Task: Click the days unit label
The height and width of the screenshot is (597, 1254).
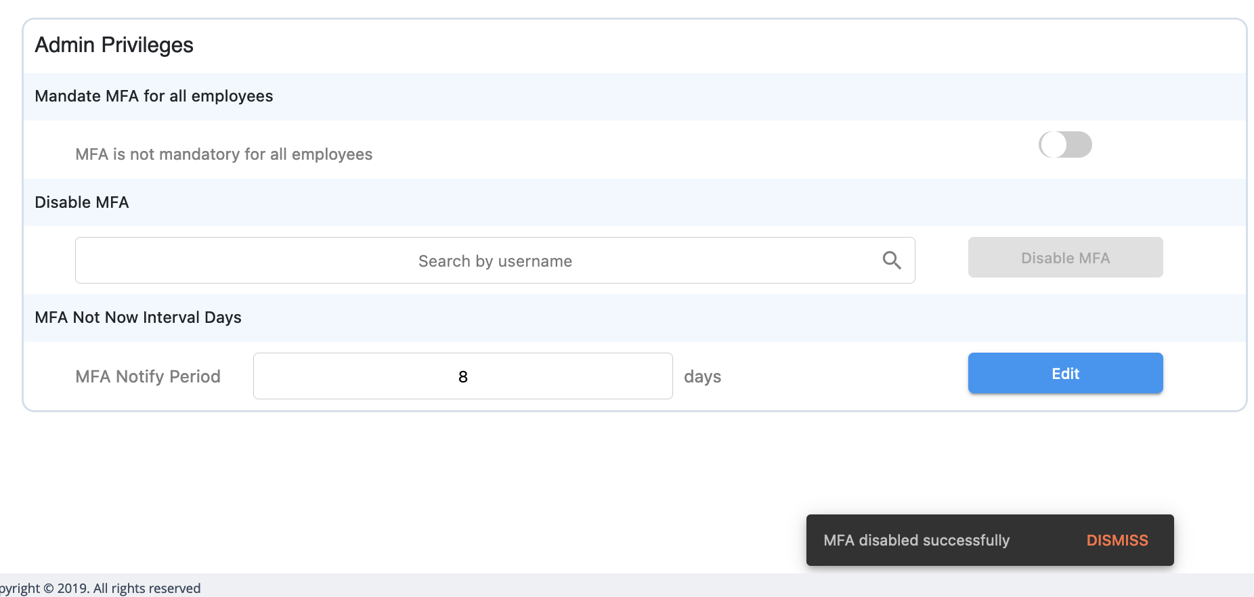Action: [x=702, y=376]
